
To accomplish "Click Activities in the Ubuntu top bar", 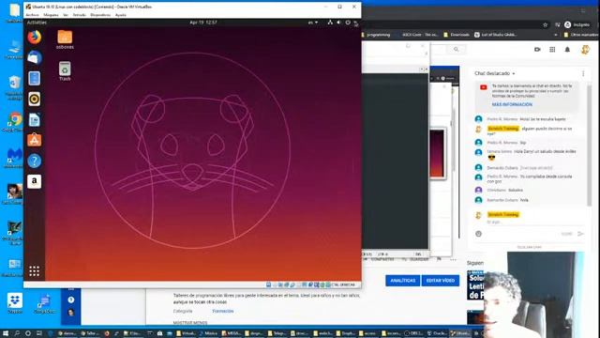I will pos(37,23).
